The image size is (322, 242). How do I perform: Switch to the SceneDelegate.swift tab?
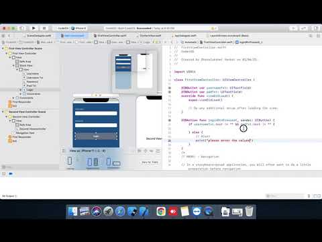[x=39, y=36]
